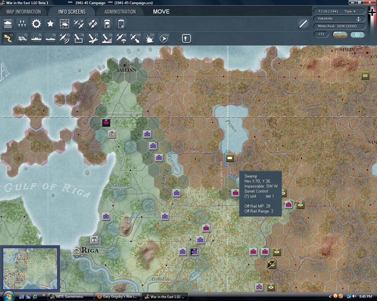Viewport: 377px width, 301px height.
Task: Select the black and yellow diagonal-striped counter
Action: (x=271, y=264)
